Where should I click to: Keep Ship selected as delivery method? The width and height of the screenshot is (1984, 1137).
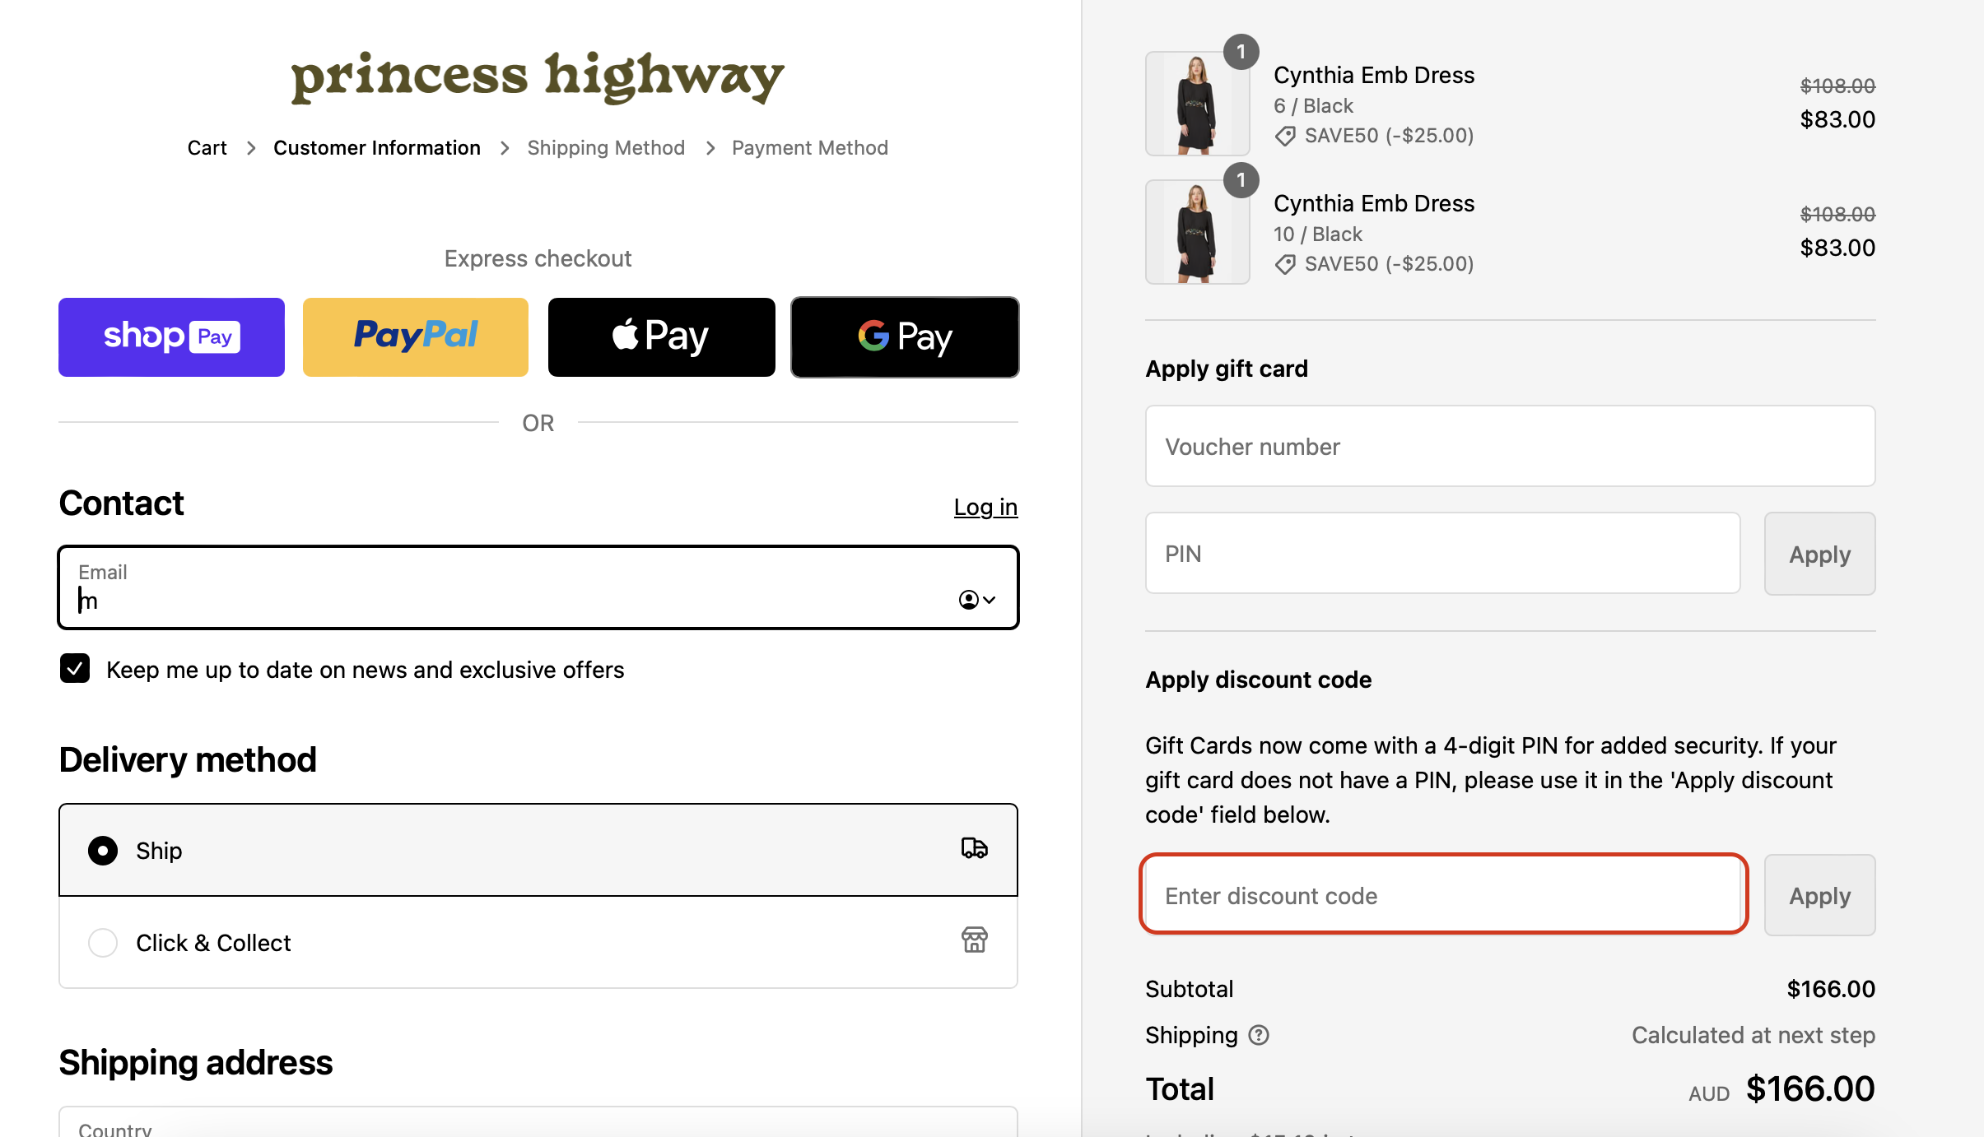103,851
